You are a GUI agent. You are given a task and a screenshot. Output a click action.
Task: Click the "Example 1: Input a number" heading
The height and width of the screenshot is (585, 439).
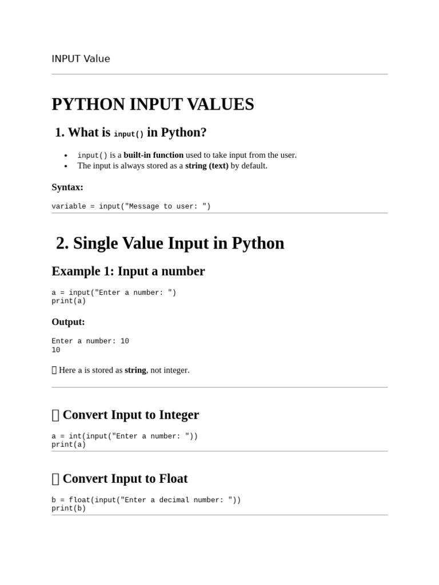[128, 271]
